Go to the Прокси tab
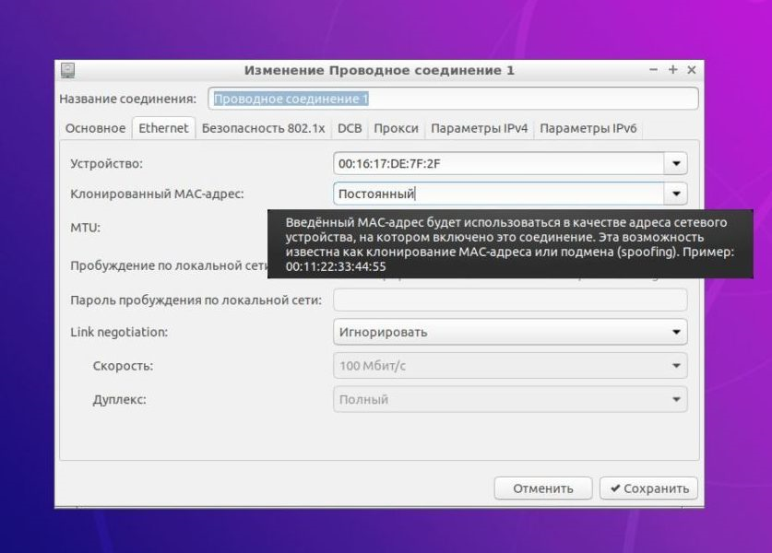Viewport: 772px width, 553px height. [397, 128]
